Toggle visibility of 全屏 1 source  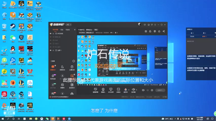tap(50, 50)
